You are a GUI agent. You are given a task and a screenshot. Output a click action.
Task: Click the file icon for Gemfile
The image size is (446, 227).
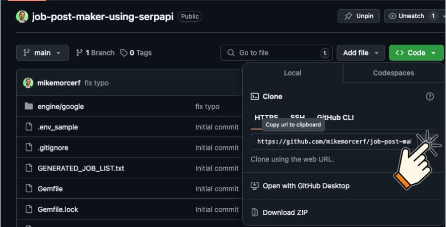tap(29, 188)
